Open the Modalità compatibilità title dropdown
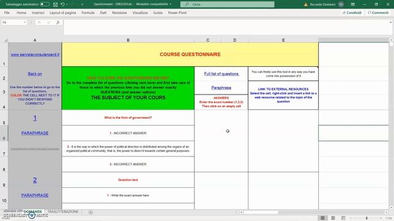394x221 pixels. [171, 4]
